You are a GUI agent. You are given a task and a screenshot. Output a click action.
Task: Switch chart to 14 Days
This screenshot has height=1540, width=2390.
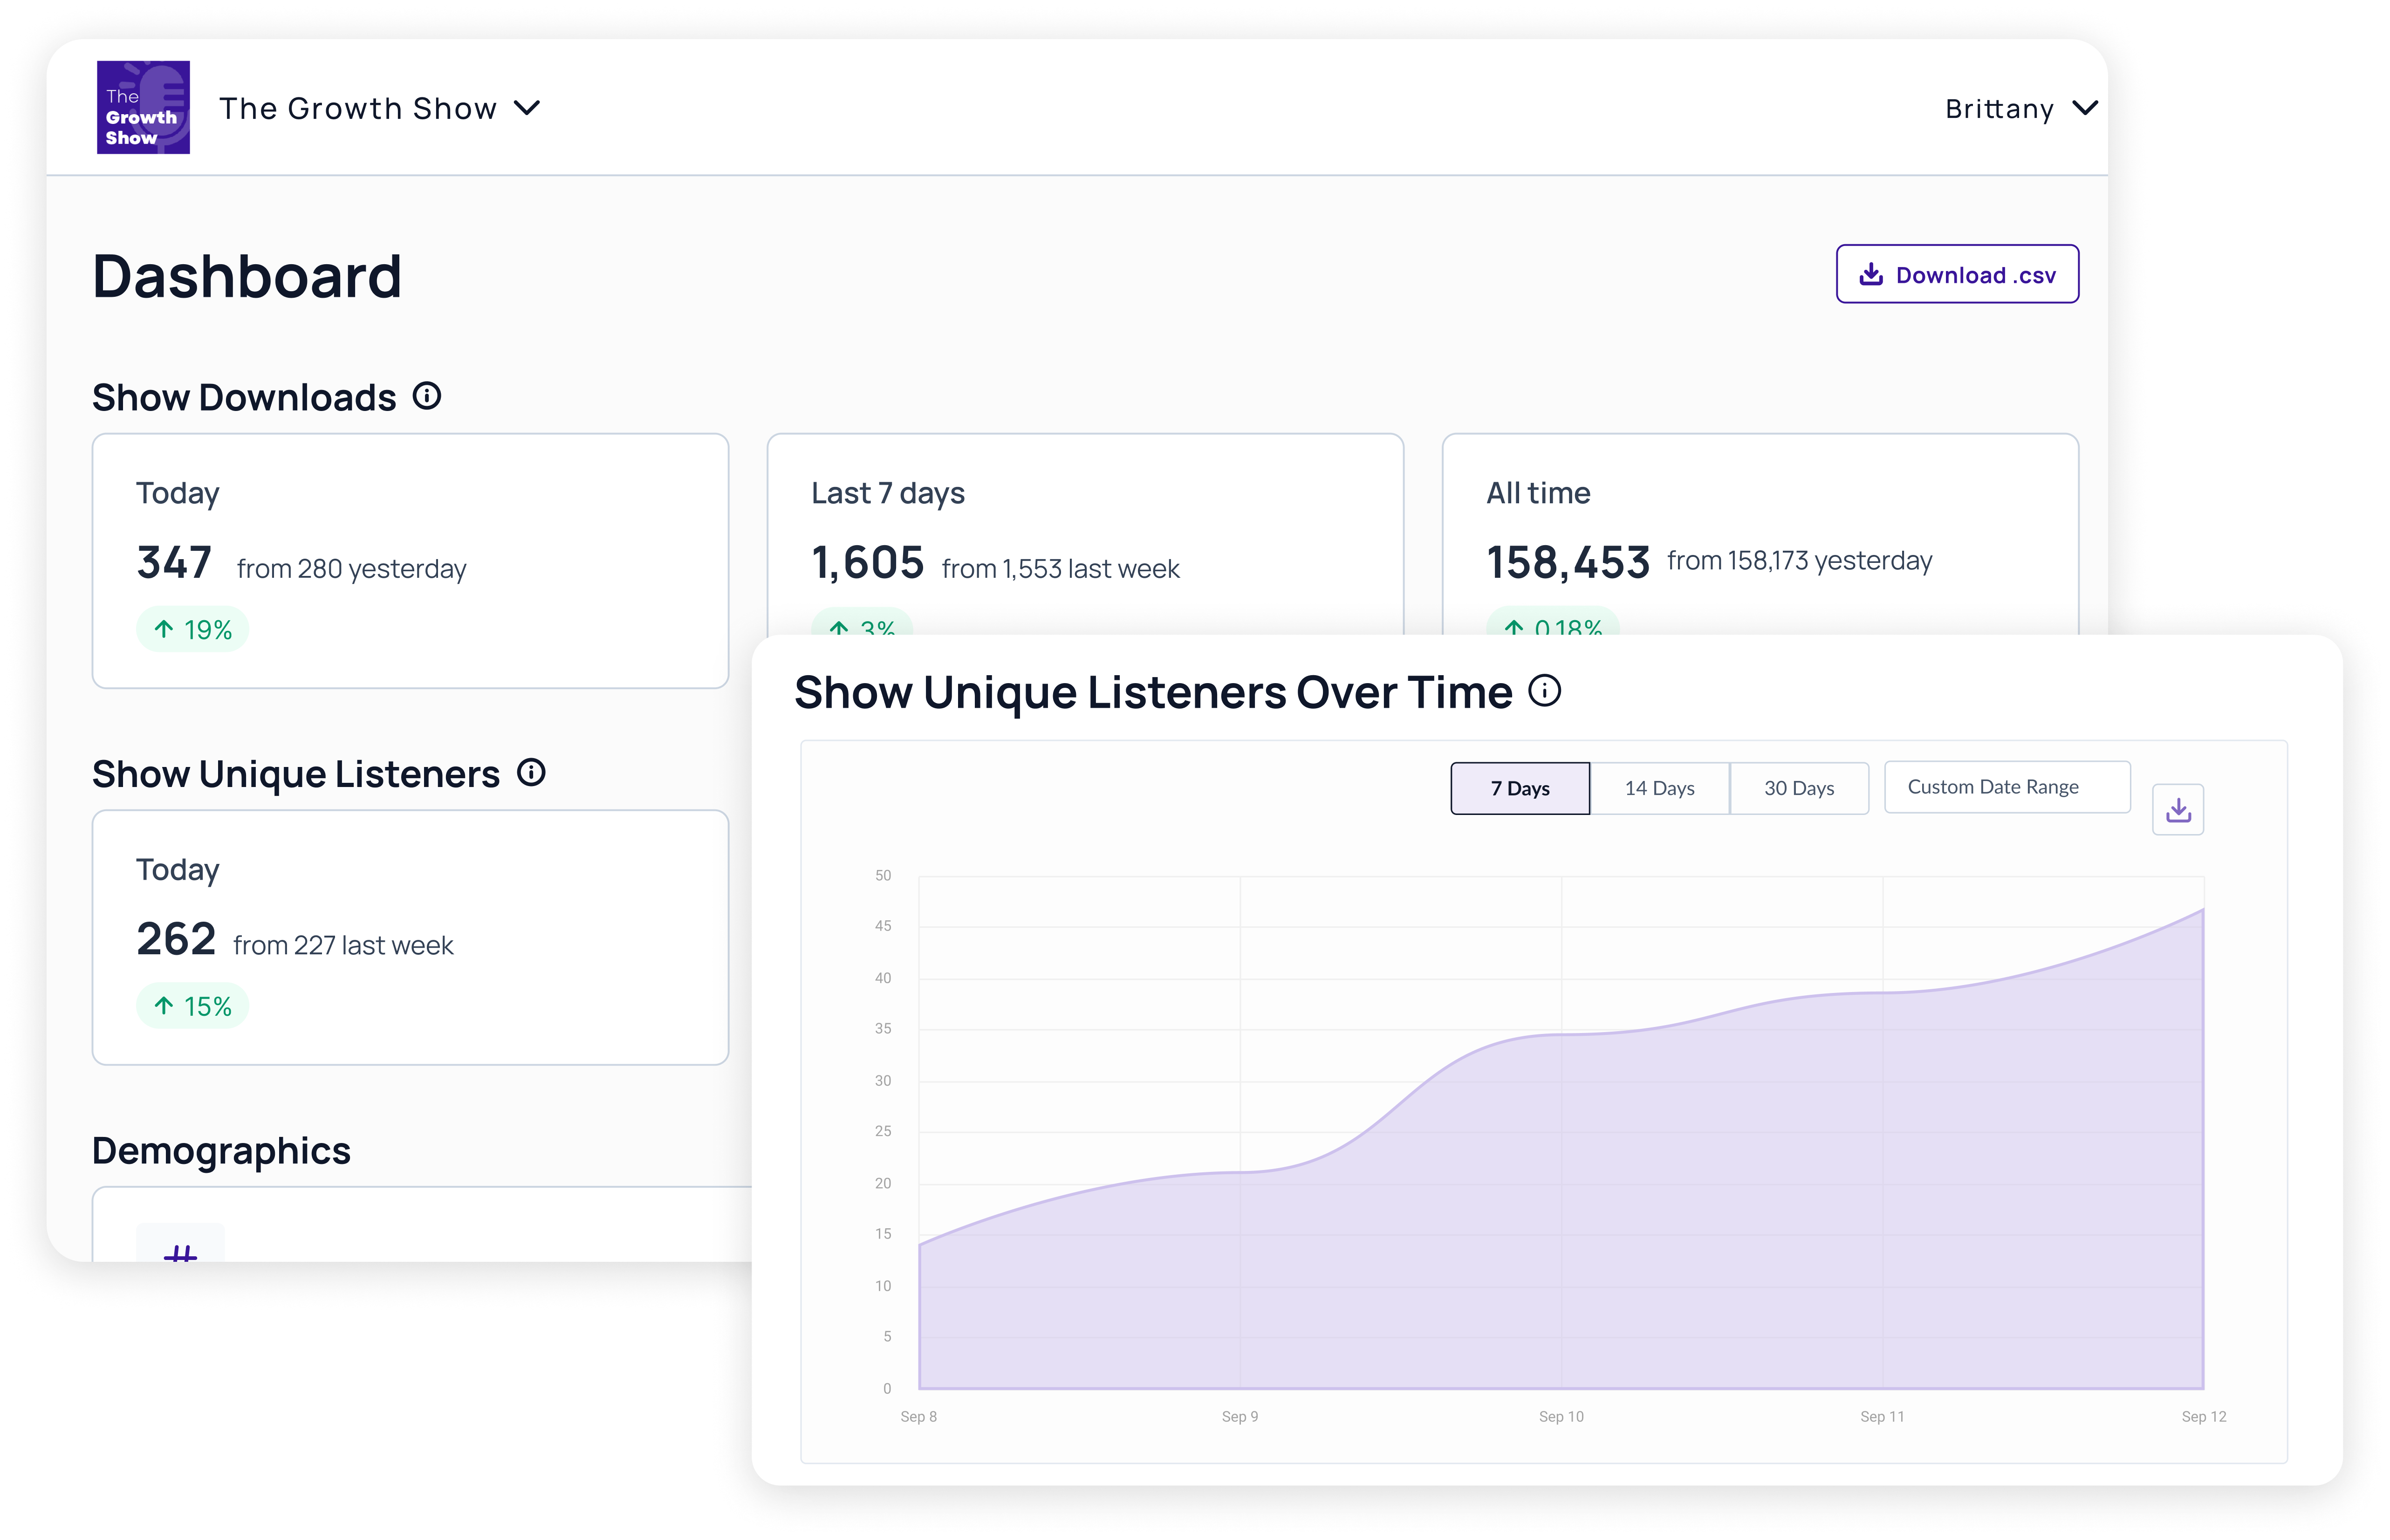1659,788
